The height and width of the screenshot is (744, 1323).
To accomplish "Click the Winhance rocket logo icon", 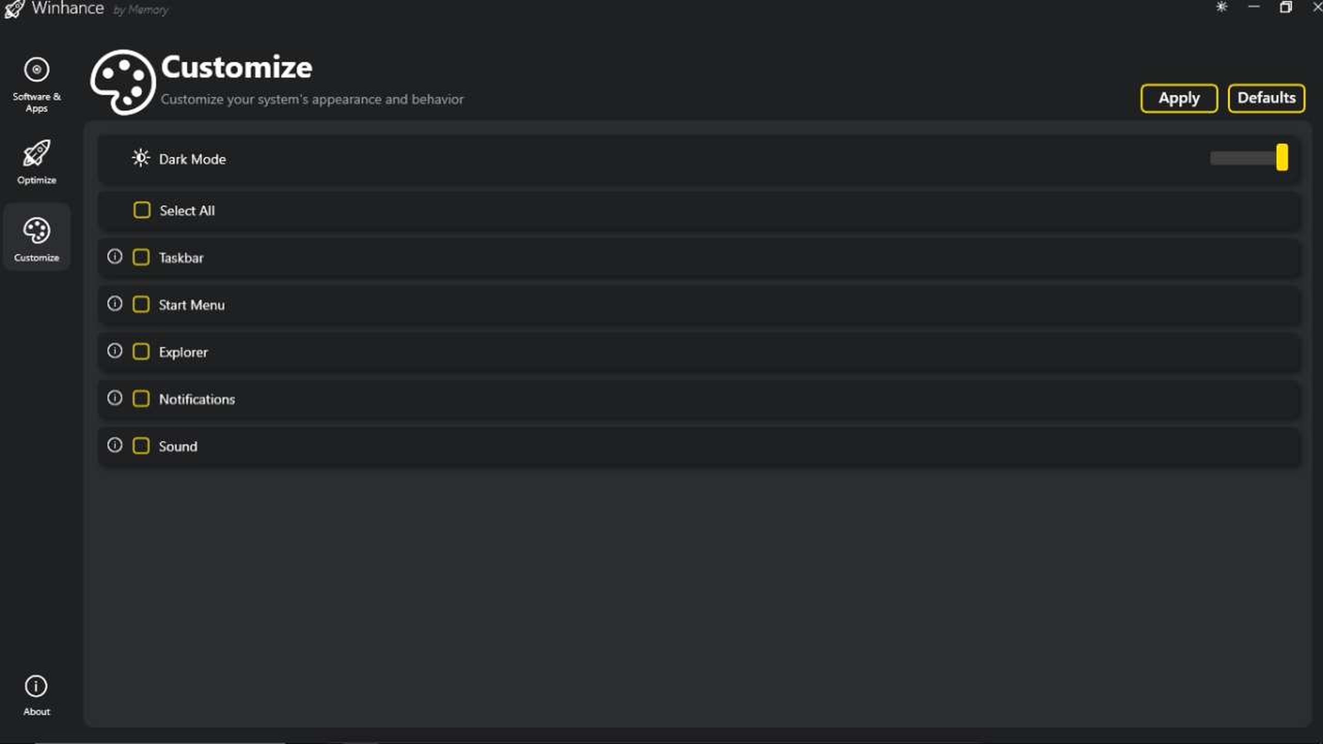I will point(13,8).
